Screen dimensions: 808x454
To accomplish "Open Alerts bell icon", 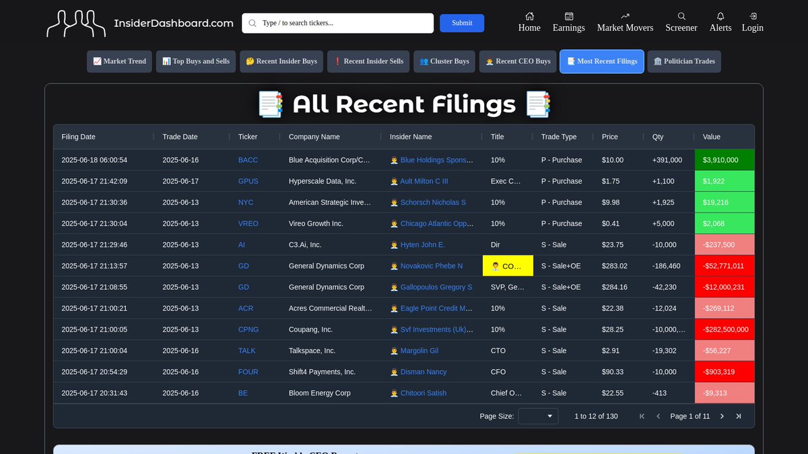I will [x=720, y=16].
